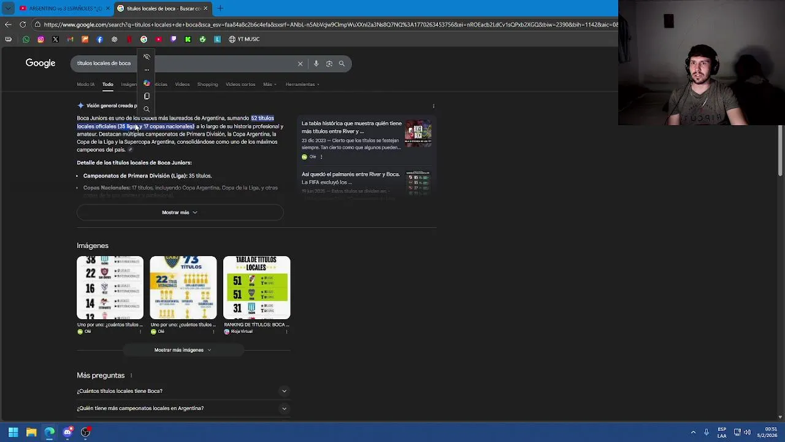This screenshot has width=785, height=442.
Task: Expand '¿Cuántos títulos locales tiene Boca?'
Action: tap(183, 391)
